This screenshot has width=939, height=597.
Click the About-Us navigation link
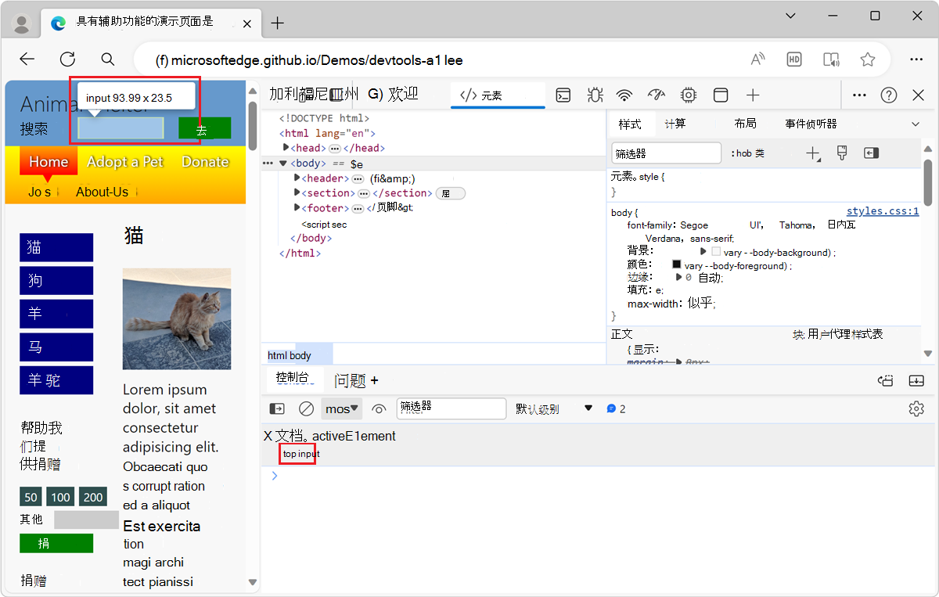(102, 192)
